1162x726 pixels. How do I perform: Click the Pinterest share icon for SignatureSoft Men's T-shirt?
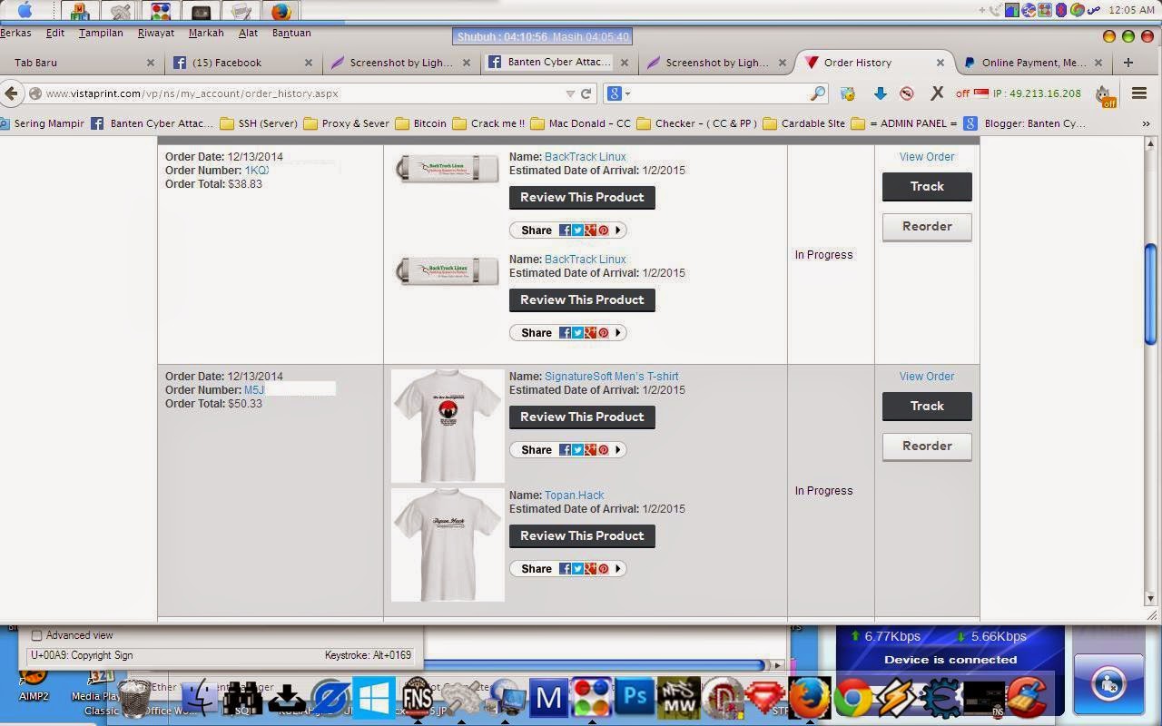(603, 450)
